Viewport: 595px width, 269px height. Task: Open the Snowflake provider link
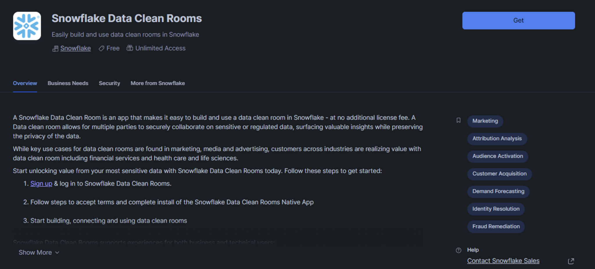pyautogui.click(x=76, y=48)
